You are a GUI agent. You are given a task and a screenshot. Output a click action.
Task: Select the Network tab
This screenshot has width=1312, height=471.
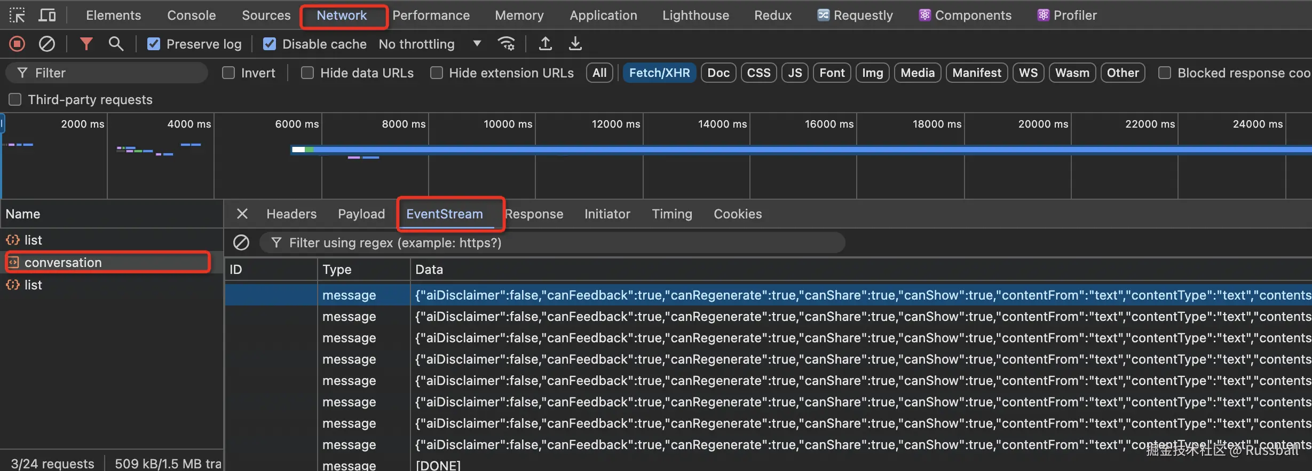[x=342, y=15]
